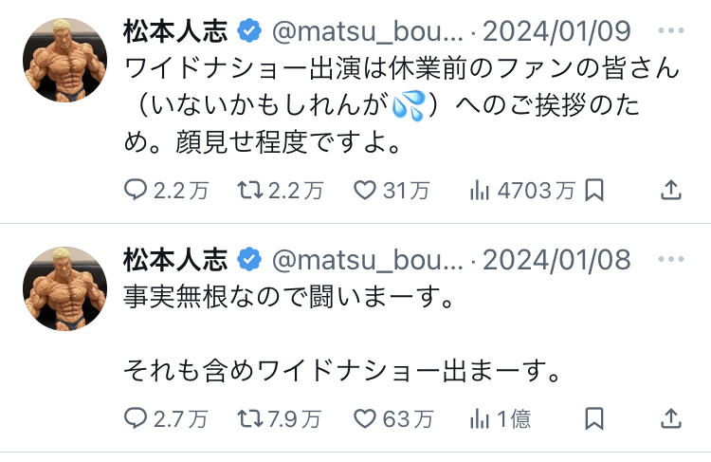711x462 pixels.
Task: Open profile avatar on 2024/01/08 tweet
Action: (64, 288)
